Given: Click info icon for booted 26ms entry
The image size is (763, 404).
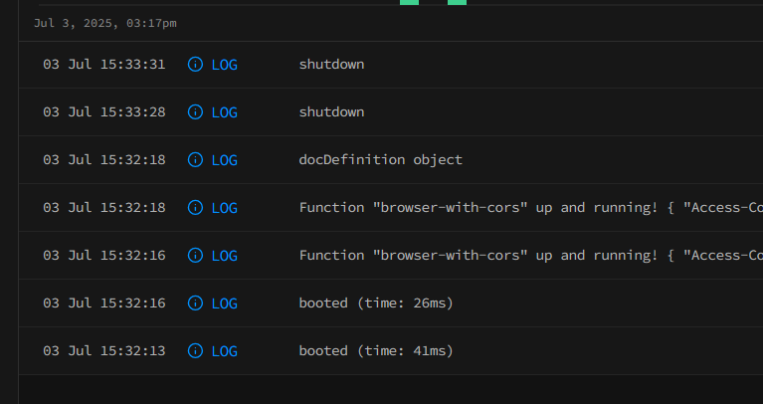Looking at the screenshot, I should coord(195,303).
